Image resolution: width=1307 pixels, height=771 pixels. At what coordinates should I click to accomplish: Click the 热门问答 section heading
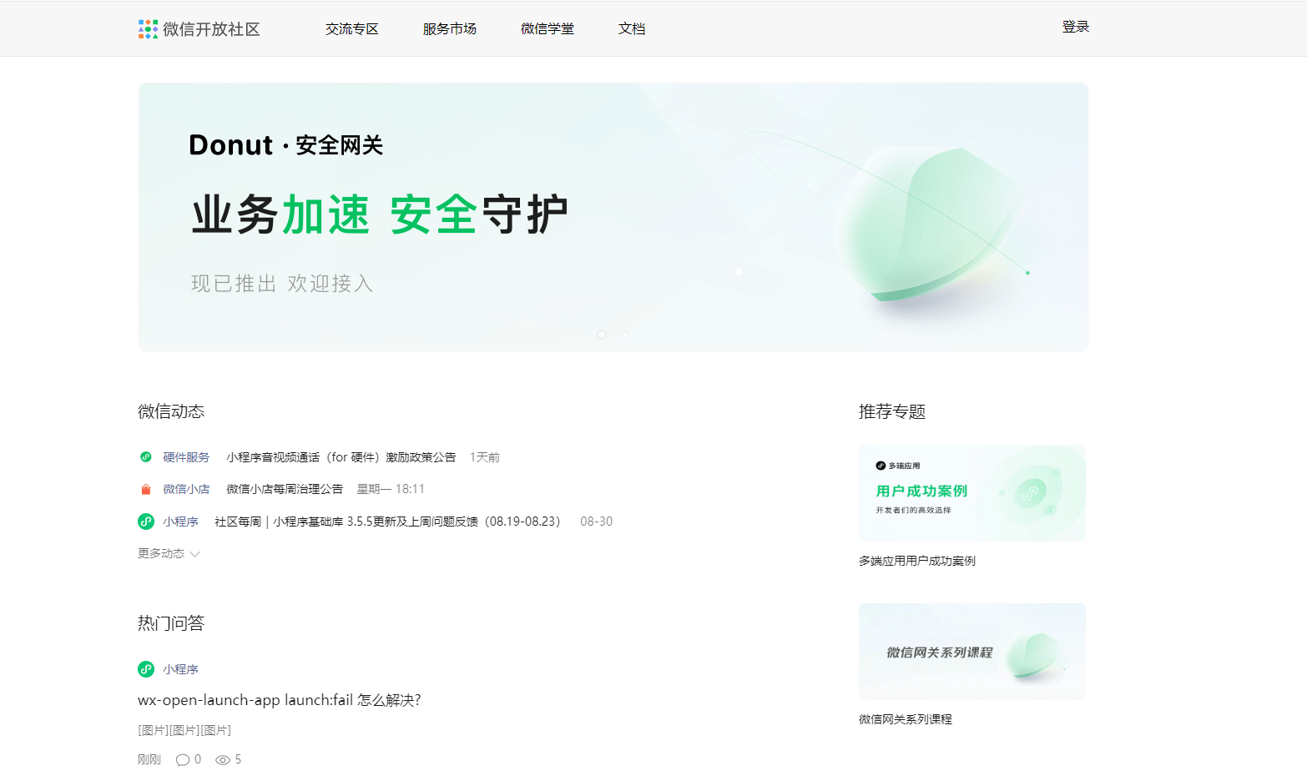(171, 623)
